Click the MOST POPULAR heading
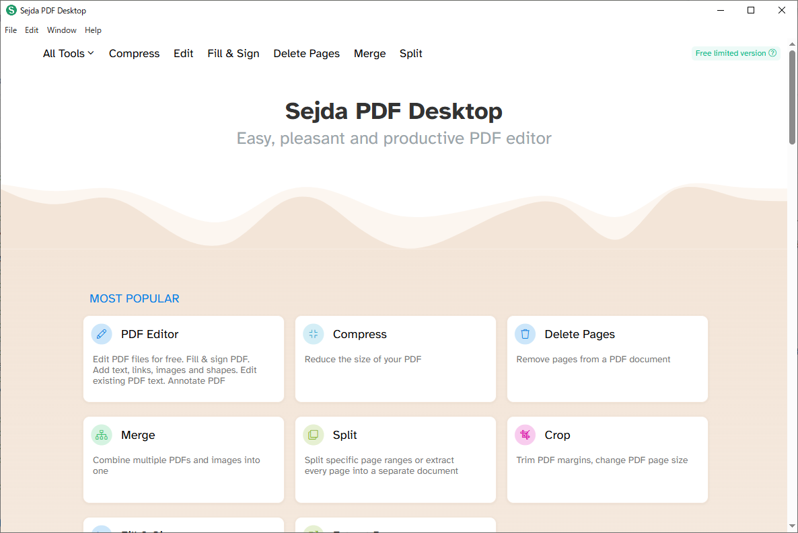 pos(135,298)
